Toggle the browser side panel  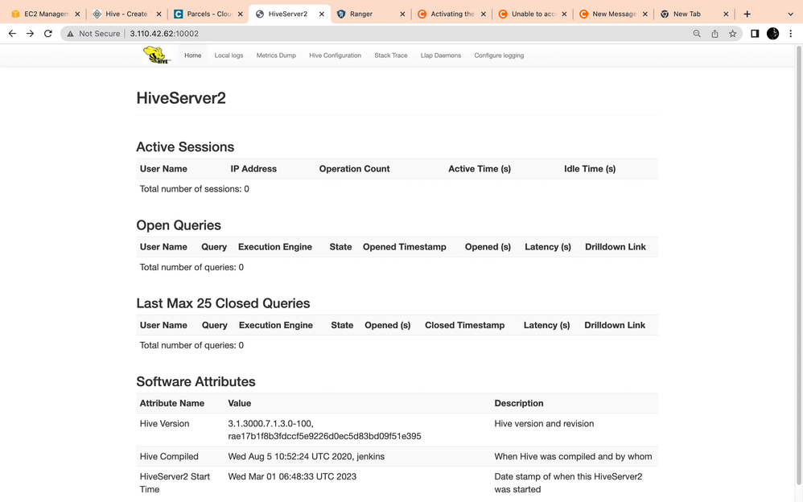tap(755, 33)
